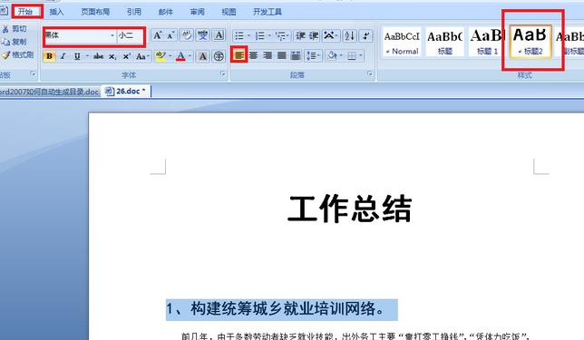584x340 pixels.
Task: Apply the 标题2 style
Action: 530,42
